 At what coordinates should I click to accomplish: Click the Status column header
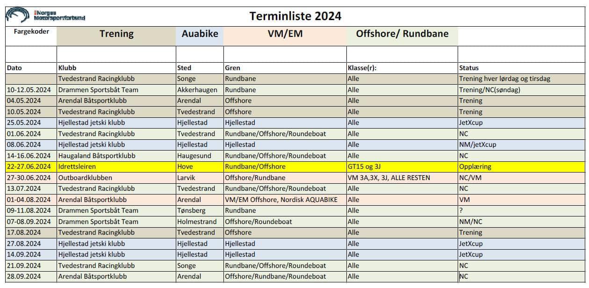(522, 68)
